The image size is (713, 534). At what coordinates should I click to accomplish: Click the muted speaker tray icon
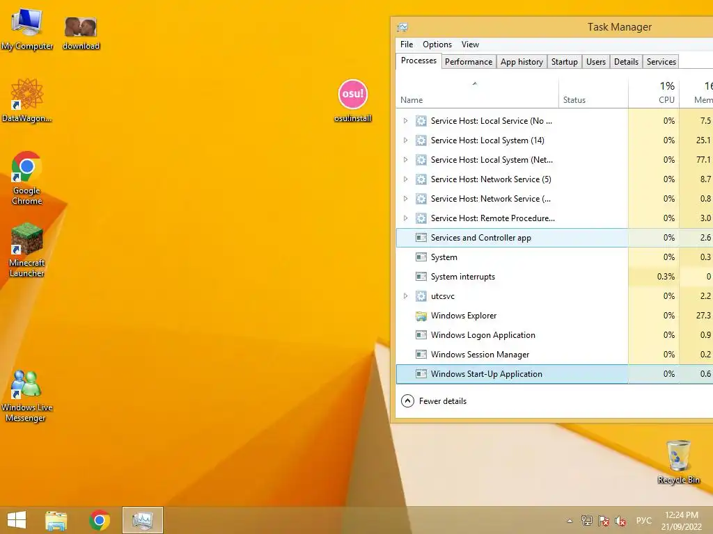click(x=620, y=521)
